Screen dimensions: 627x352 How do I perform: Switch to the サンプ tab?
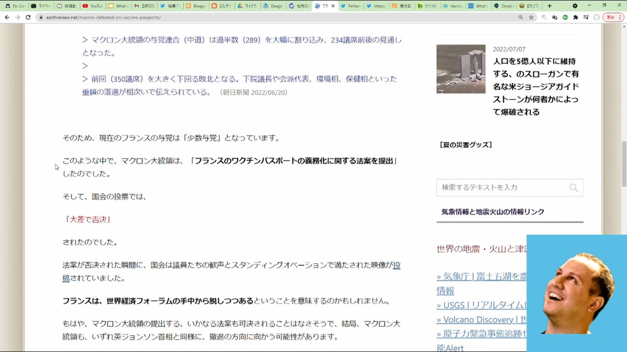coord(530,6)
